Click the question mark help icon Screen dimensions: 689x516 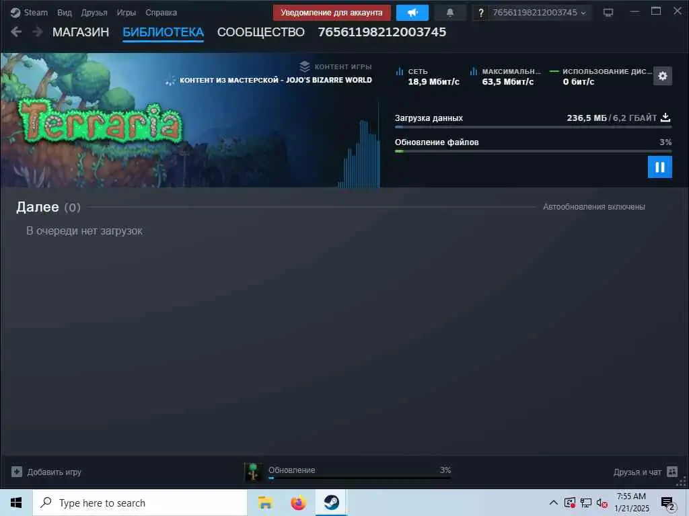click(x=480, y=13)
